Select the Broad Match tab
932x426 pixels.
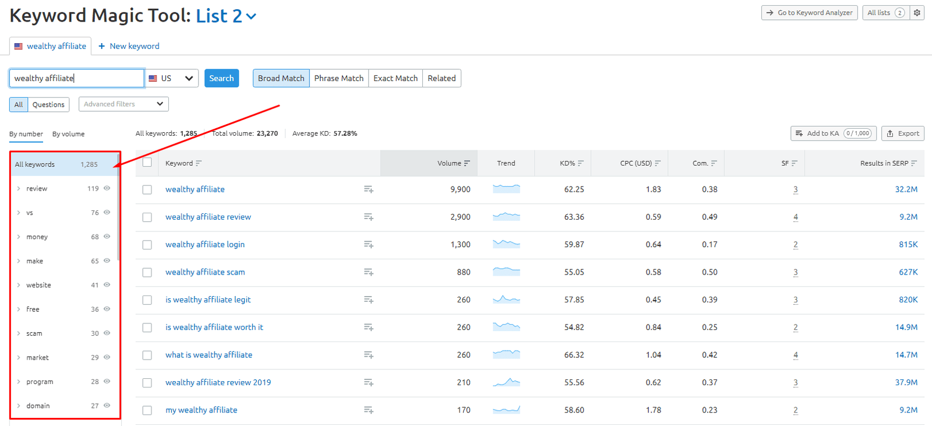point(281,78)
